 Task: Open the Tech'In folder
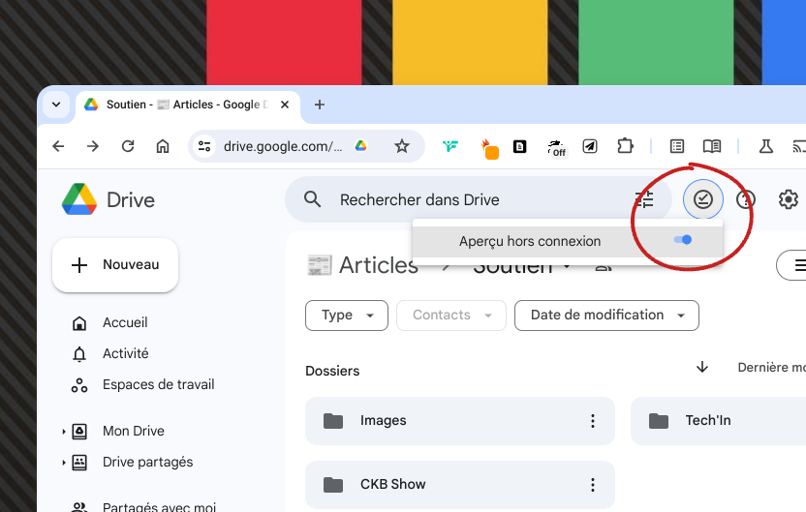click(718, 421)
